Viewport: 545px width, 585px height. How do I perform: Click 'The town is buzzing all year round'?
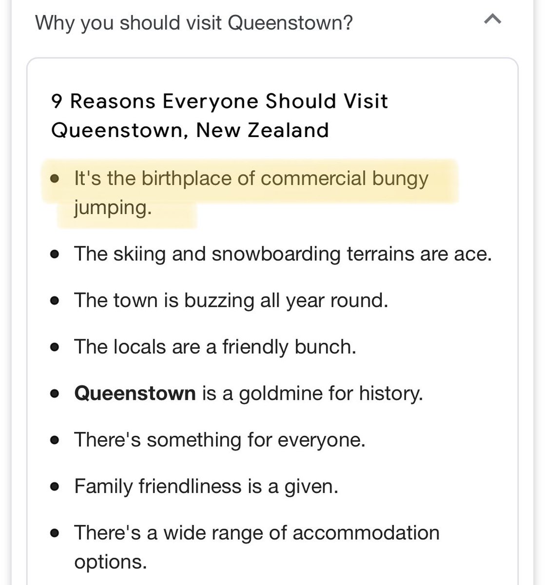pyautogui.click(x=231, y=300)
